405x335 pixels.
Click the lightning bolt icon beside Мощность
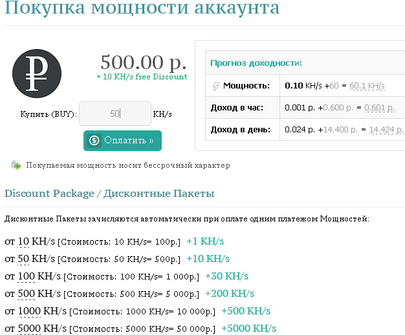(216, 86)
